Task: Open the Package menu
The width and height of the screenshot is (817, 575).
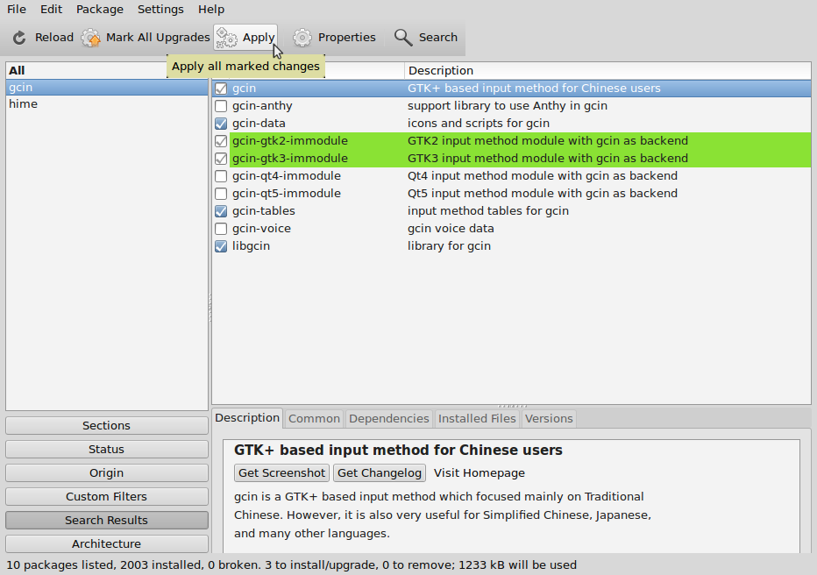Action: tap(100, 10)
